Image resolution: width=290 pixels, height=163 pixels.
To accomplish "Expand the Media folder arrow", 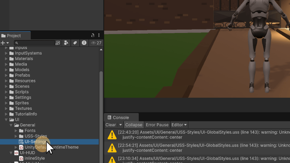I will click(x=6, y=64).
